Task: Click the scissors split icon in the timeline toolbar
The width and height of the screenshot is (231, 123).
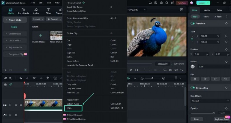Action: pyautogui.click(x=41, y=78)
